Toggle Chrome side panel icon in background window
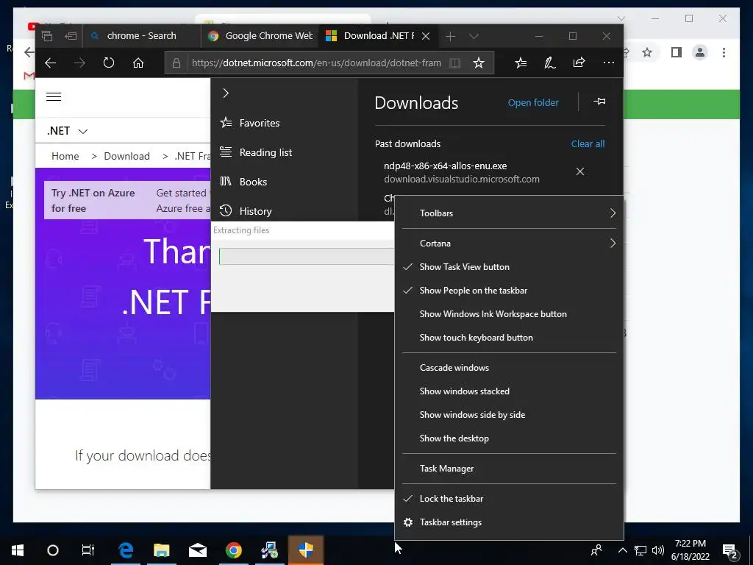 [677, 52]
